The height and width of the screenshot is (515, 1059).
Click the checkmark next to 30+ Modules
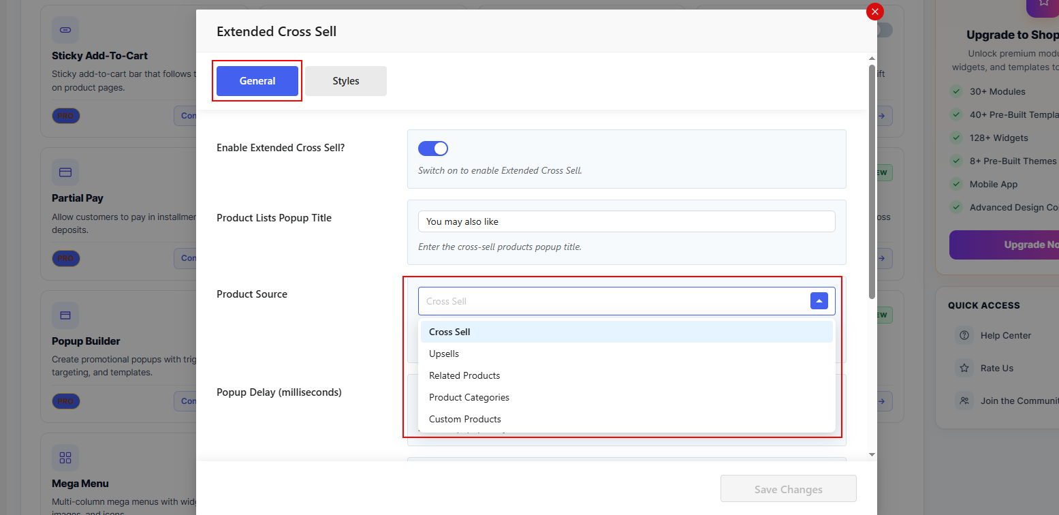[x=956, y=91]
